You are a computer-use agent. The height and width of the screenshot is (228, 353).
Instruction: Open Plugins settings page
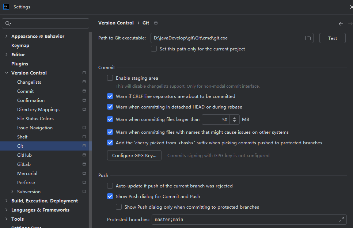click(20, 64)
